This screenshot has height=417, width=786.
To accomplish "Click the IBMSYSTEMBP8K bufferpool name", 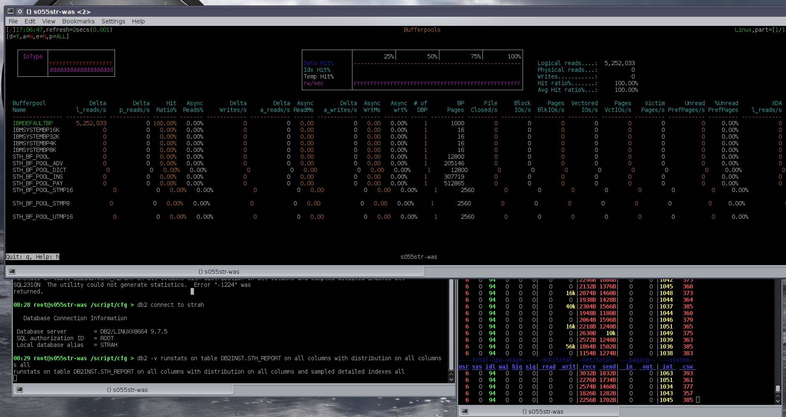I will coord(34,150).
